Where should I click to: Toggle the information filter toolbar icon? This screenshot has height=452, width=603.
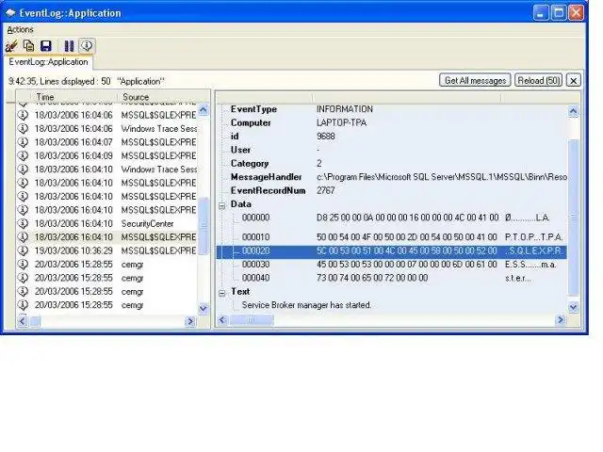click(x=87, y=45)
